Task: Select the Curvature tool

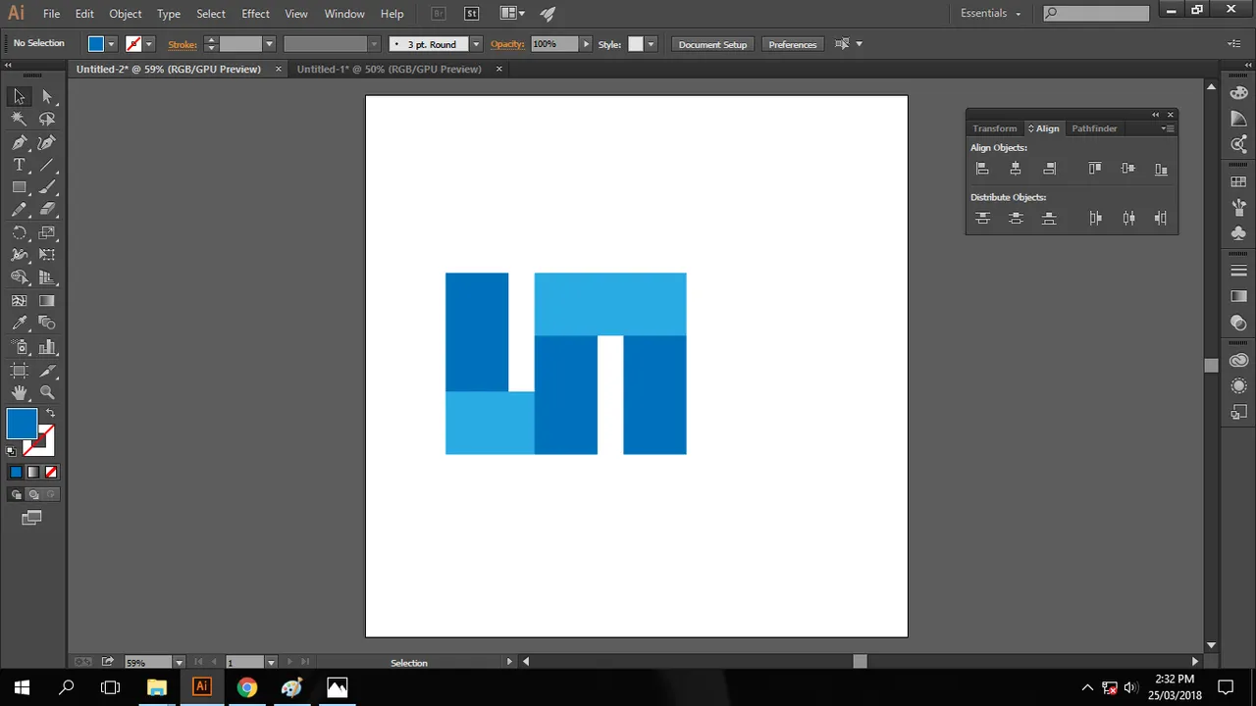Action: 47,142
